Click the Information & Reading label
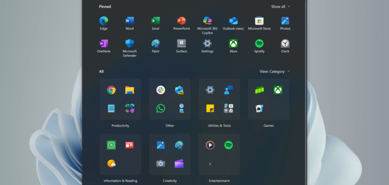The image size is (389, 185). point(120,181)
